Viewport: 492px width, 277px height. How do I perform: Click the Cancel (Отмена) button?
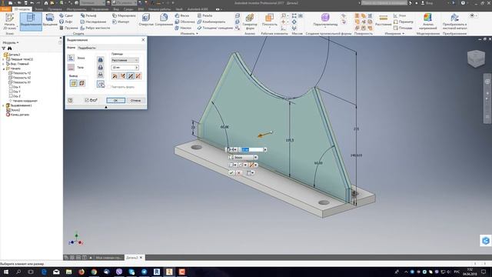135,101
